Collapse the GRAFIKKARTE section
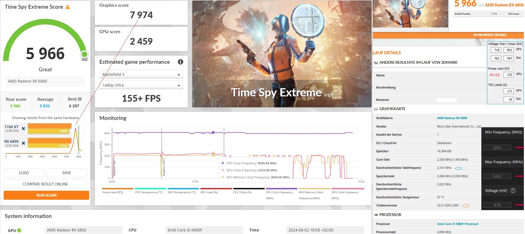The height and width of the screenshot is (234, 525). coord(392,109)
